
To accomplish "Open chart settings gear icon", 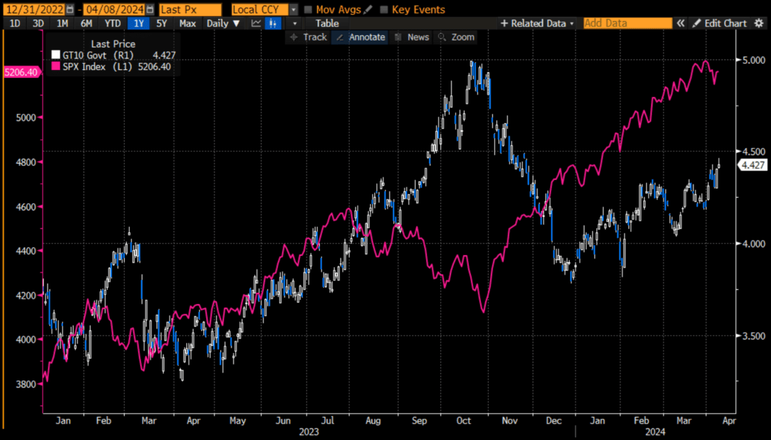I will pos(759,23).
